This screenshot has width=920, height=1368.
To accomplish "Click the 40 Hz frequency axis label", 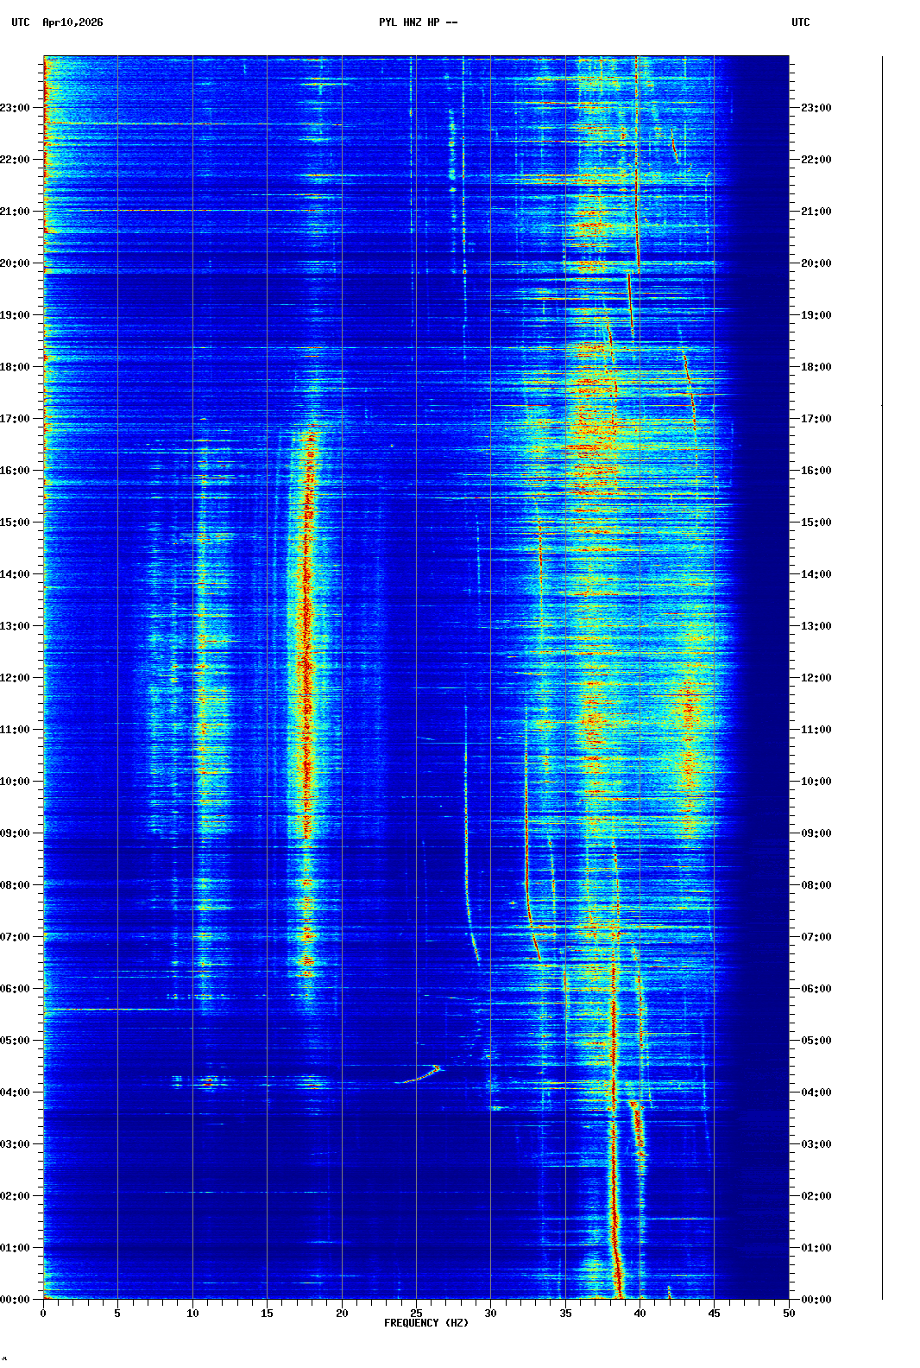I will pyautogui.click(x=640, y=1314).
